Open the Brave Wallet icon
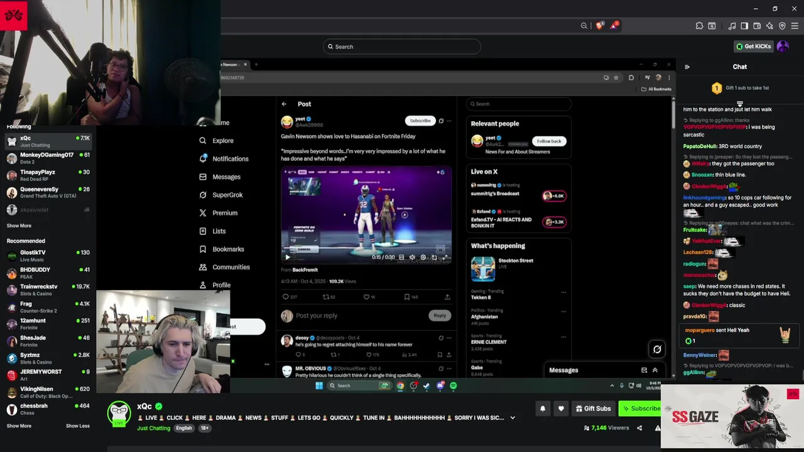The height and width of the screenshot is (452, 804). 757,26
